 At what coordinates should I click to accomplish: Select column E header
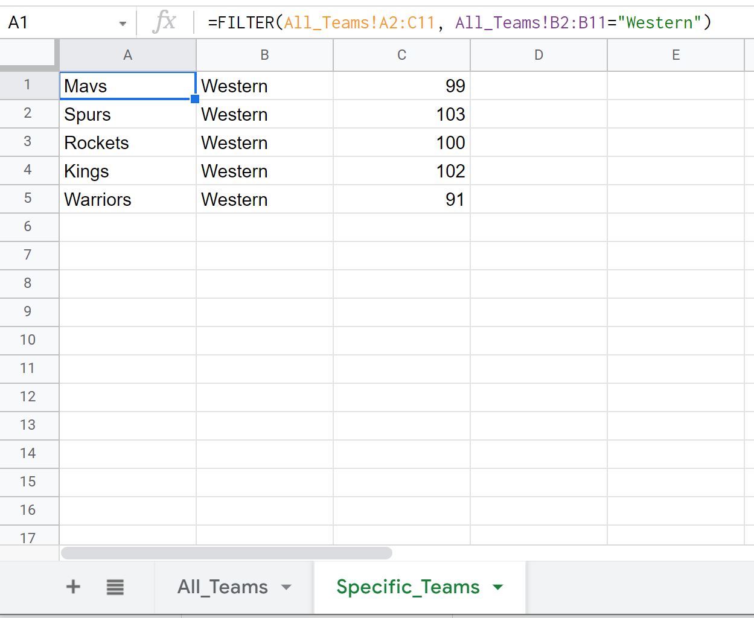[676, 55]
